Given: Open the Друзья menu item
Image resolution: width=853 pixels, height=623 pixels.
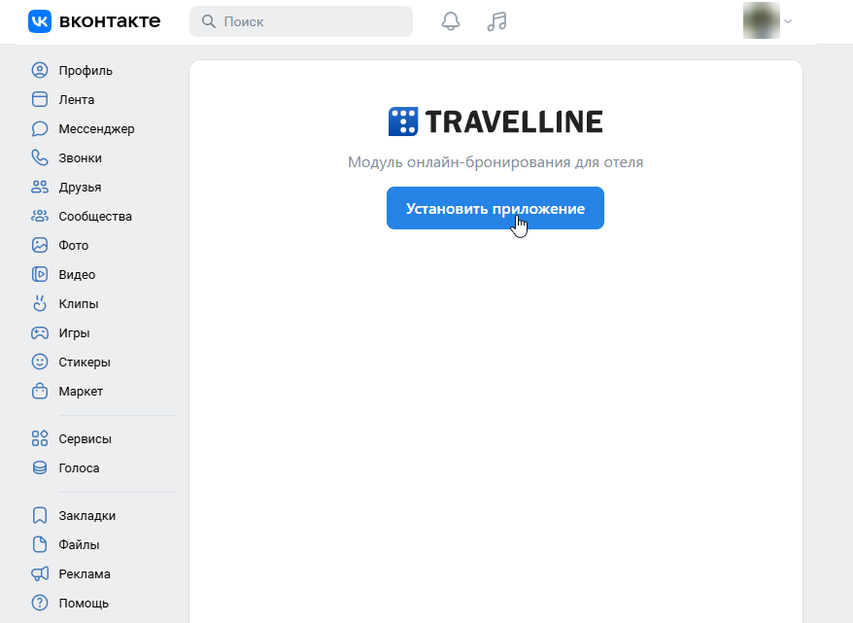Looking at the screenshot, I should click(x=80, y=188).
